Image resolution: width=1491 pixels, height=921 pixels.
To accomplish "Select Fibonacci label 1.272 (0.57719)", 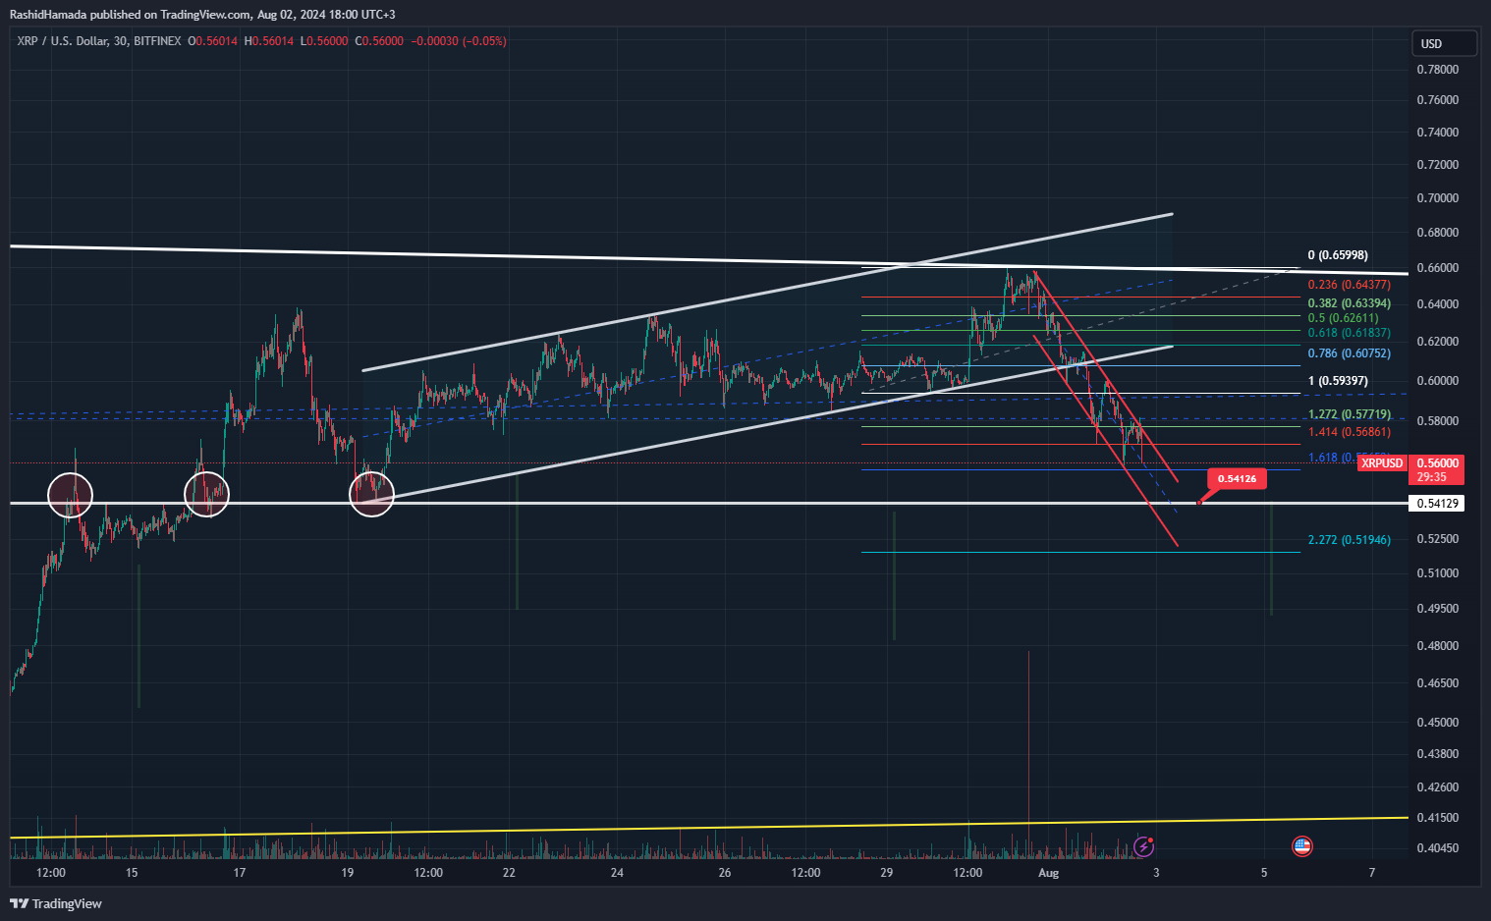I will (1349, 414).
